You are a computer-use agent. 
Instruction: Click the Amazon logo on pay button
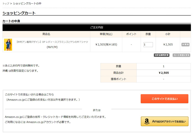coord(147,121)
